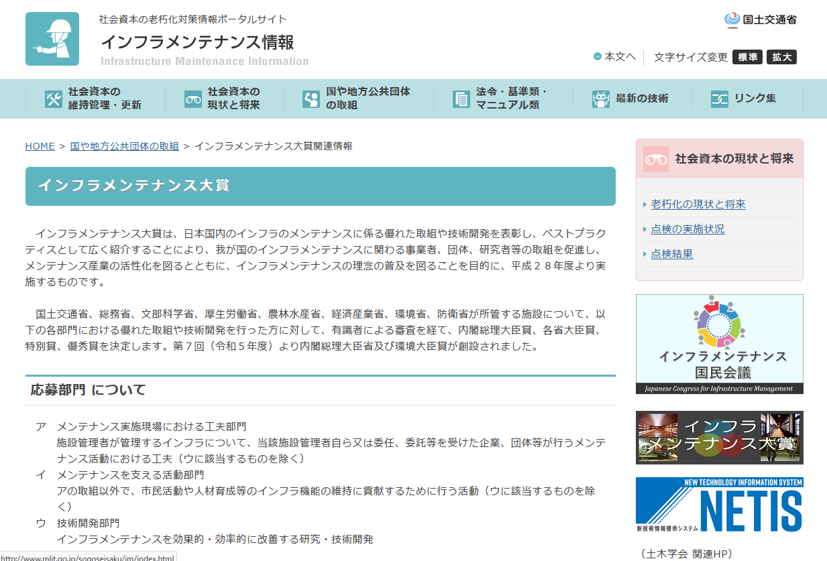Click the binoculars icon in the sidebar header

[x=655, y=159]
